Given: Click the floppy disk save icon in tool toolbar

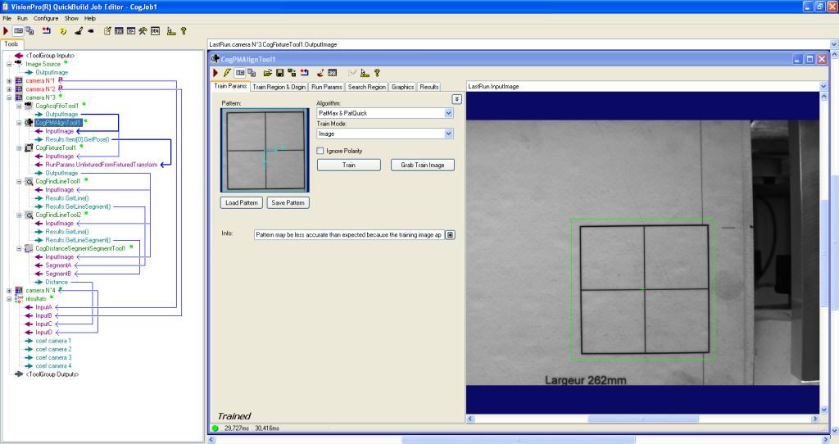Looking at the screenshot, I should [x=279, y=73].
